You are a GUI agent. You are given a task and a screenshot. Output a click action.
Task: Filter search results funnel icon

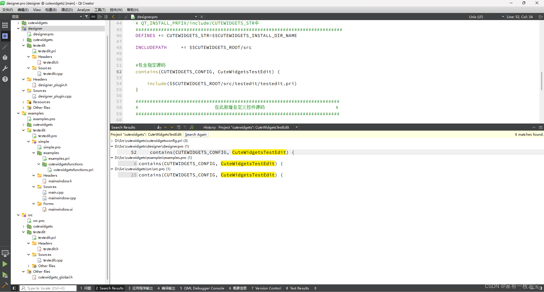pyautogui.click(x=185, y=127)
